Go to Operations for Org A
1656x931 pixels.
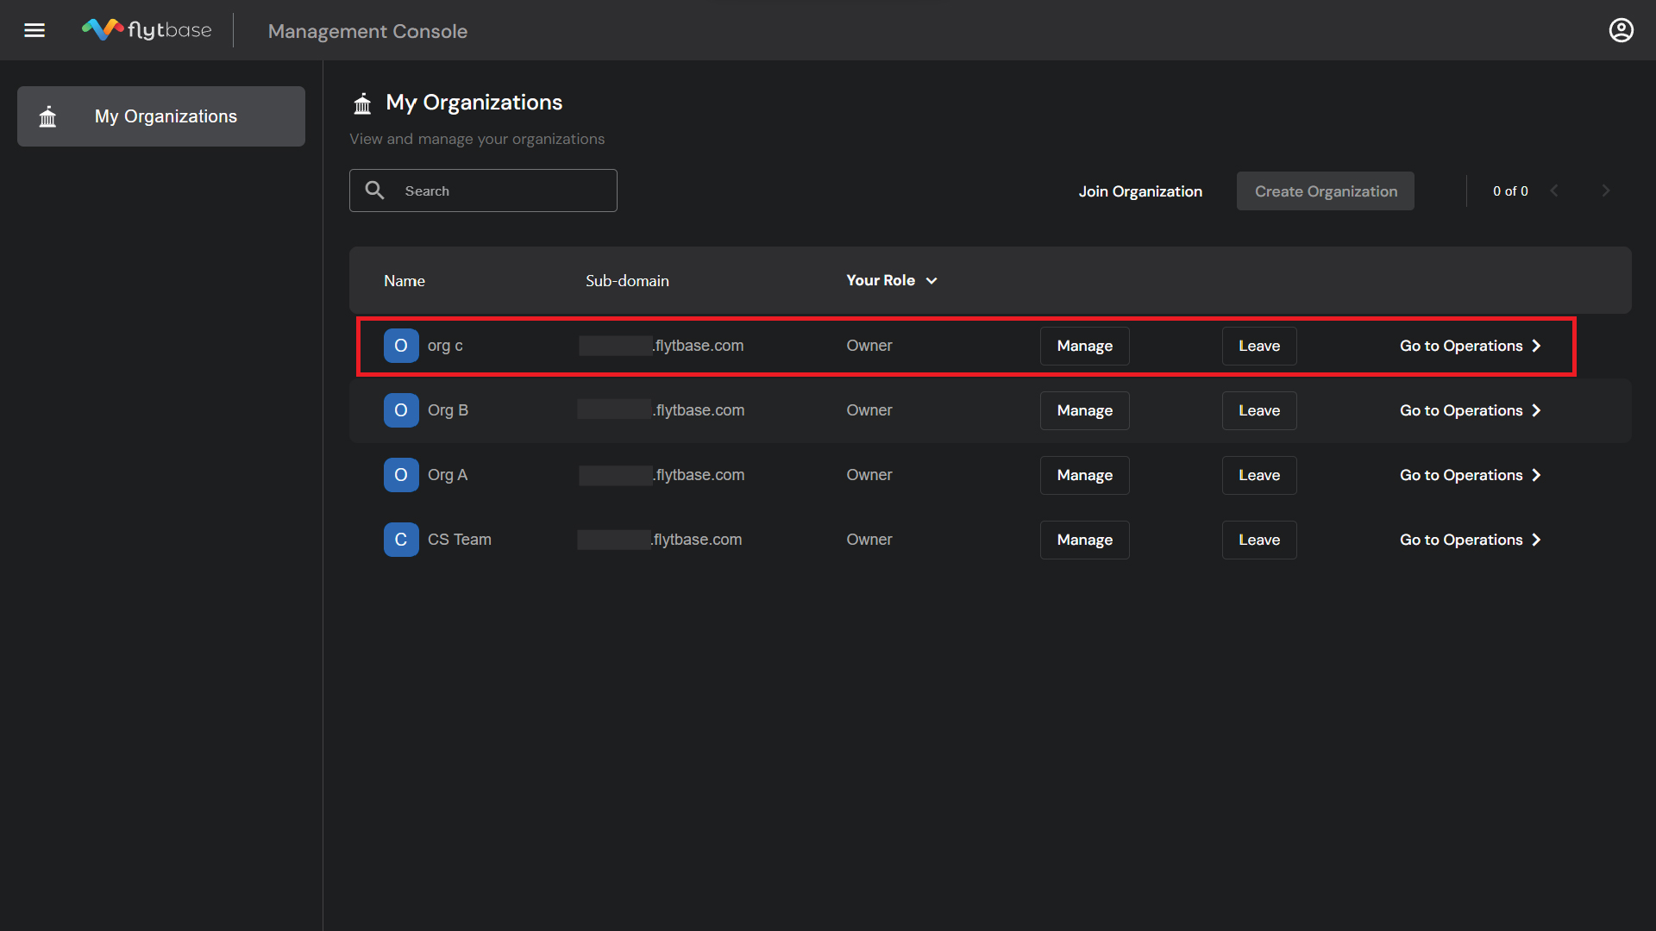[x=1470, y=475]
